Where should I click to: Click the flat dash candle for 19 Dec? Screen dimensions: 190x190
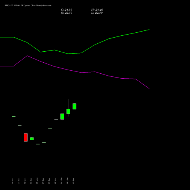click(14, 116)
